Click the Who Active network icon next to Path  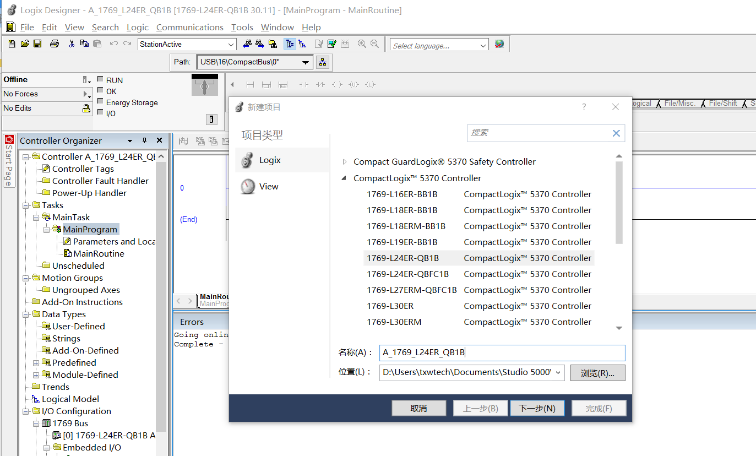(x=323, y=62)
